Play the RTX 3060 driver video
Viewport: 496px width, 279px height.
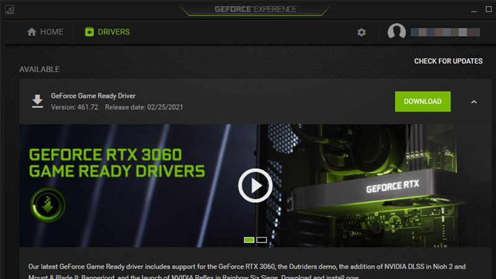pos(255,185)
